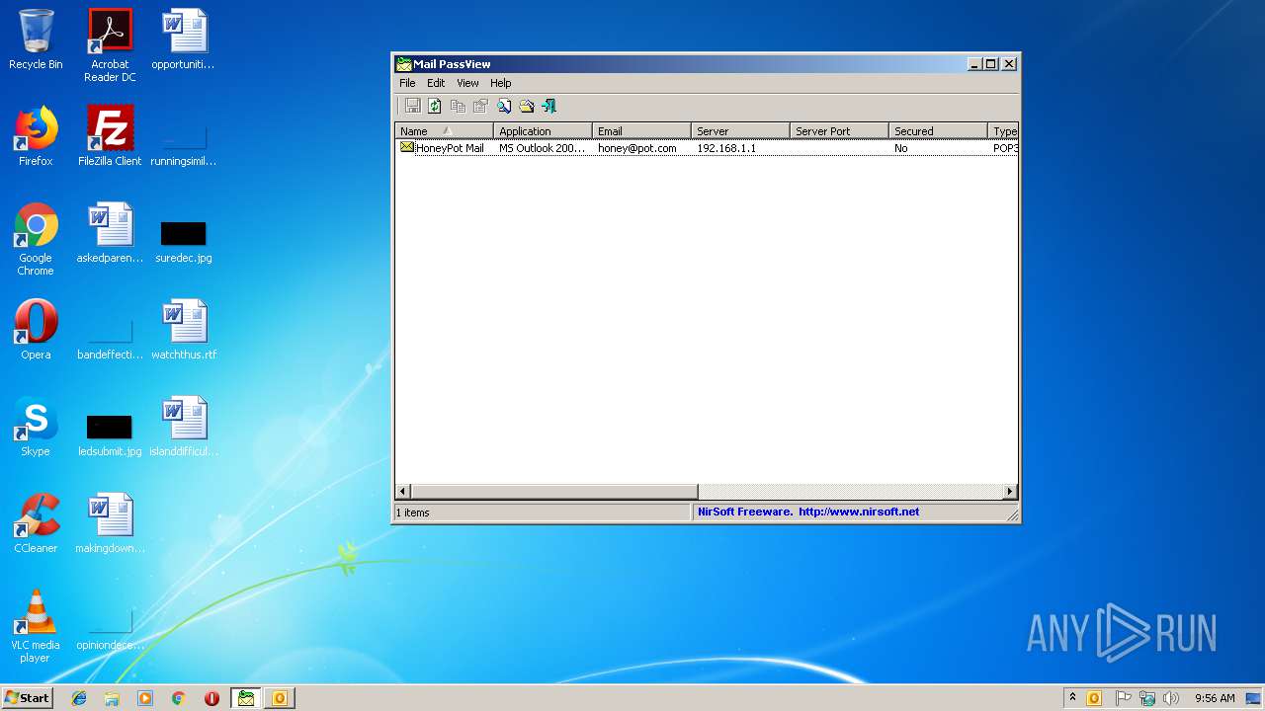Select the CCleaner desktop shortcut
This screenshot has height=711, width=1265.
click(x=36, y=523)
